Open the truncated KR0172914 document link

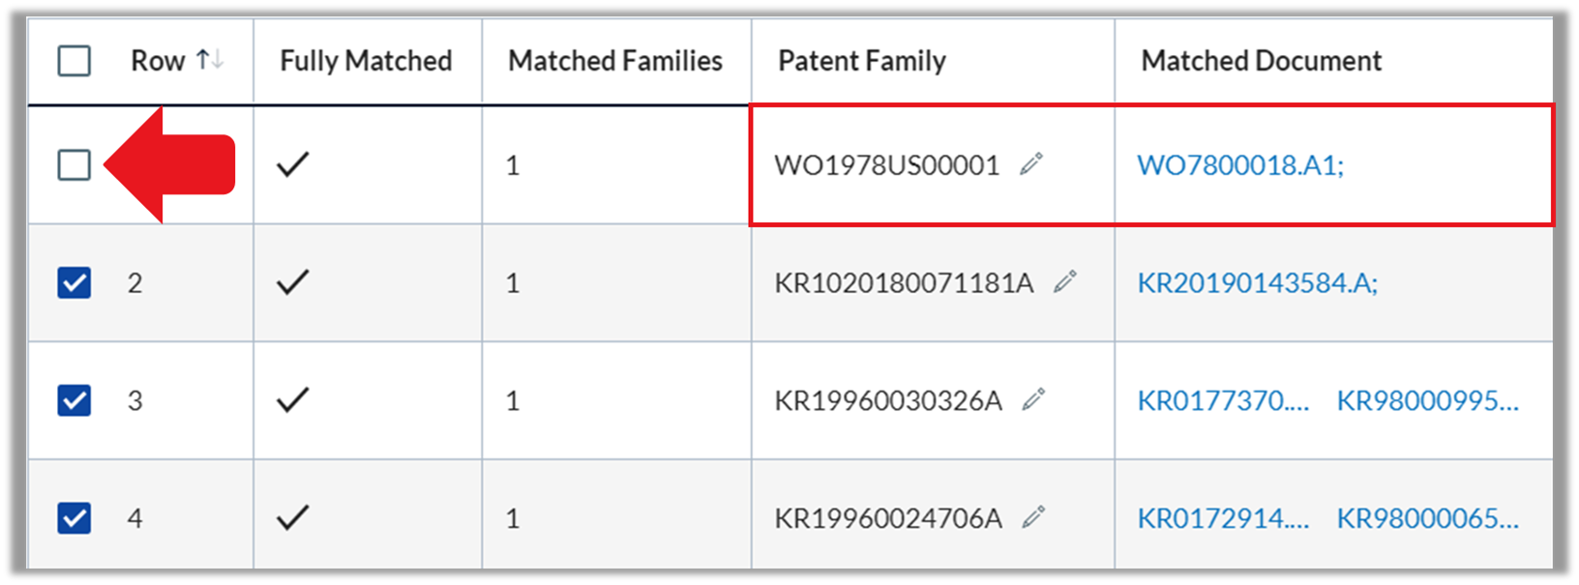(1223, 519)
